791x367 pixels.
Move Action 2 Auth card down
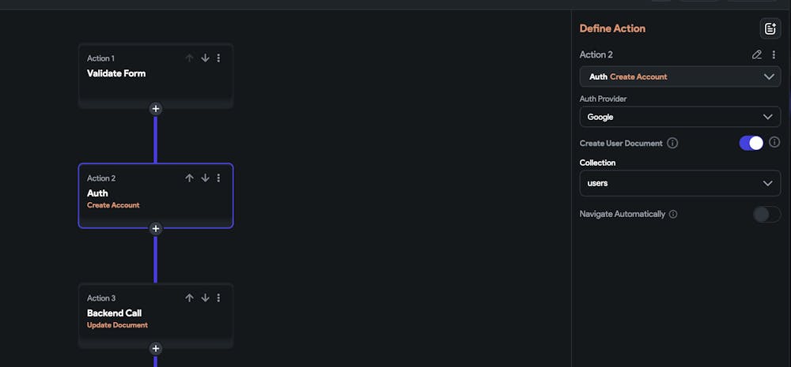[205, 178]
